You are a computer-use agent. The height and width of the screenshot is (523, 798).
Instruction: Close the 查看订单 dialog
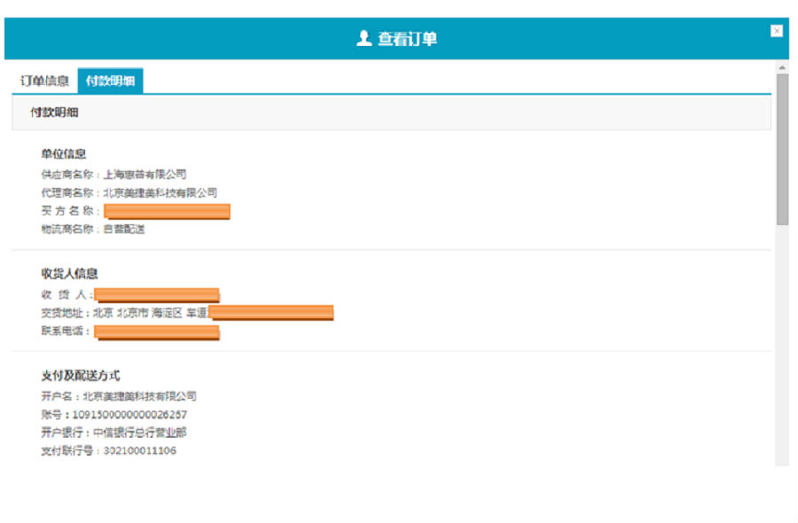coord(777,31)
